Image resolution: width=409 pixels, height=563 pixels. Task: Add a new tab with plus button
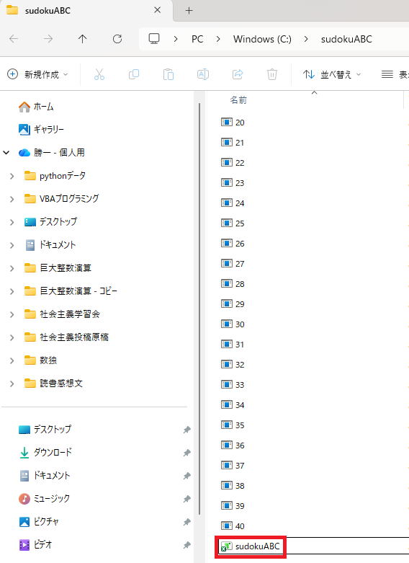189,10
